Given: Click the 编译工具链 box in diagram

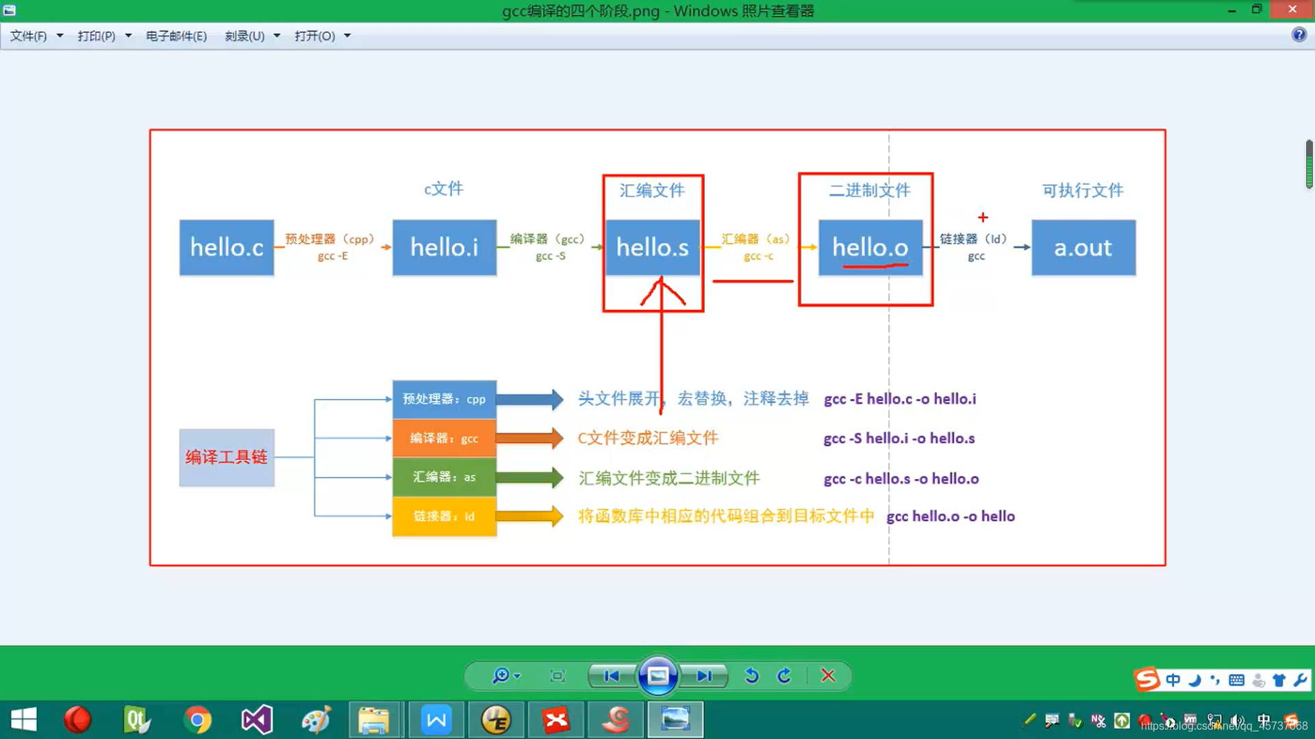Looking at the screenshot, I should [x=227, y=457].
